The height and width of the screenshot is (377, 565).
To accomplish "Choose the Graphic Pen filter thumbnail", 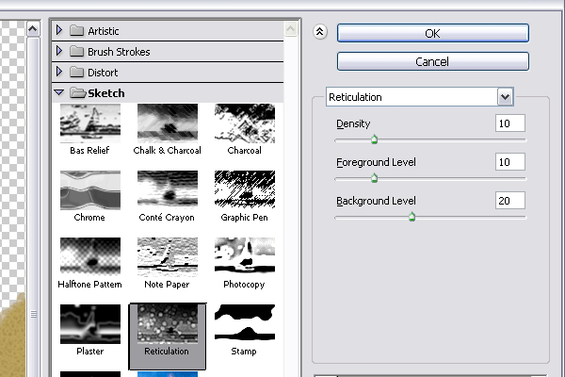I will click(x=245, y=190).
